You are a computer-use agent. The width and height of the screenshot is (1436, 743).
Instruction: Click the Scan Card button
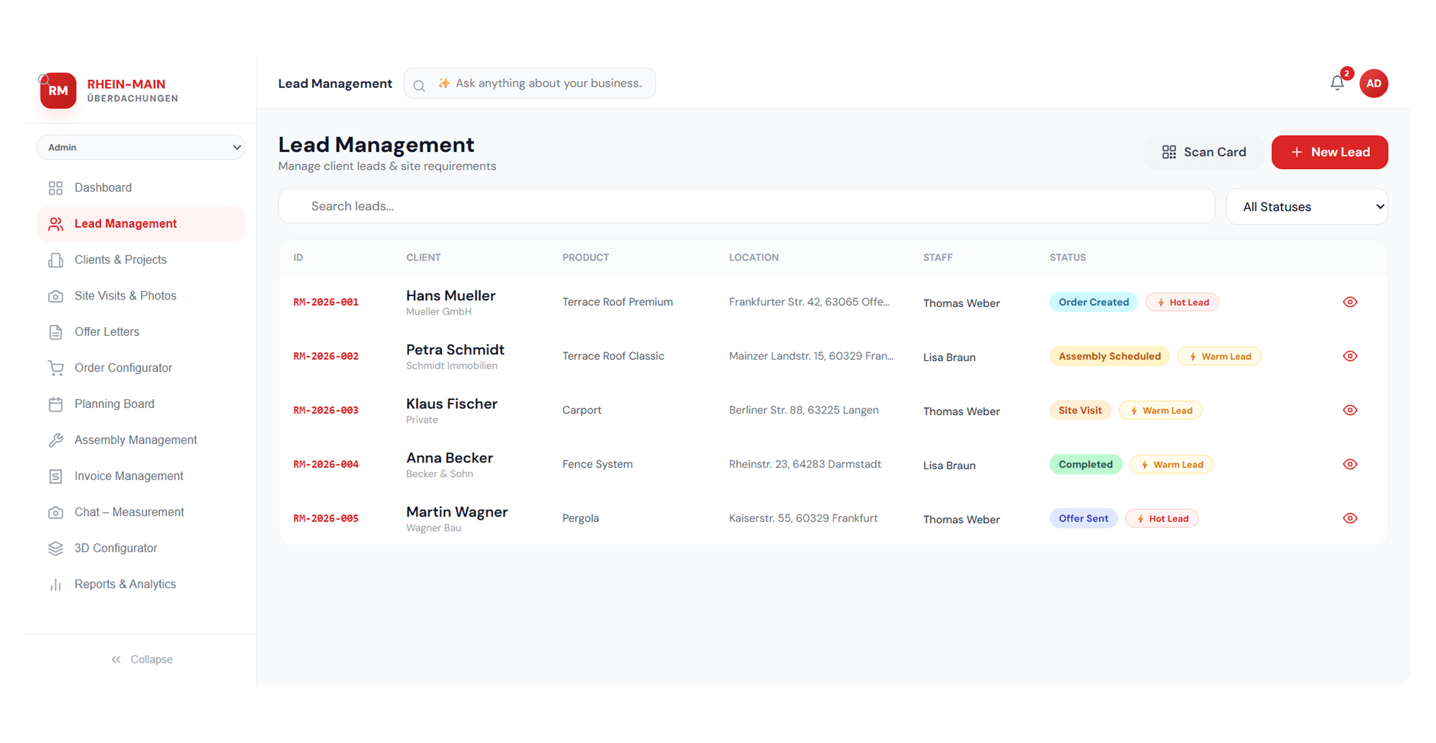(1204, 152)
